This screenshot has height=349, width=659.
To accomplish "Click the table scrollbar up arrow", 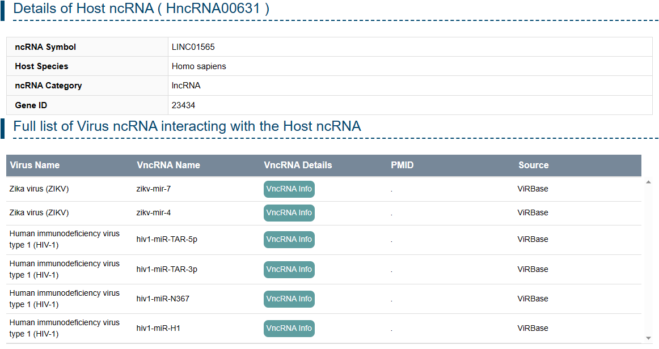I will click(x=649, y=182).
